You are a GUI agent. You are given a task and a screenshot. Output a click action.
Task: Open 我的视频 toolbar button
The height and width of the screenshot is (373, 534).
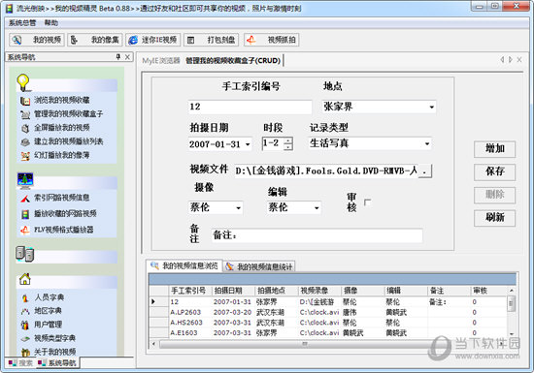coord(37,40)
